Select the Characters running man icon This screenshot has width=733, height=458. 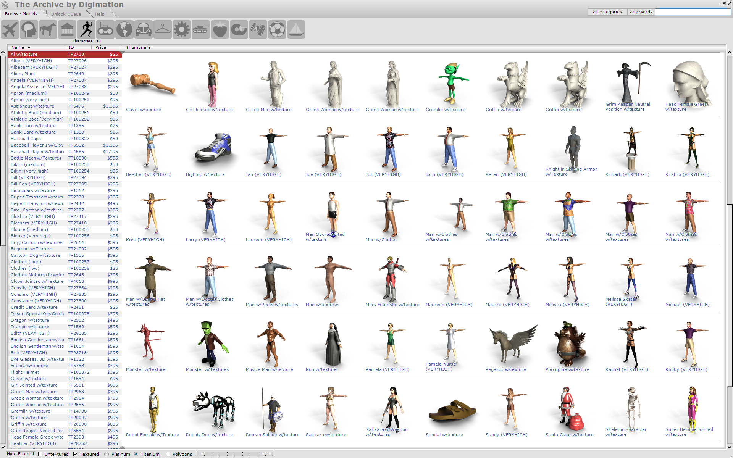click(86, 29)
